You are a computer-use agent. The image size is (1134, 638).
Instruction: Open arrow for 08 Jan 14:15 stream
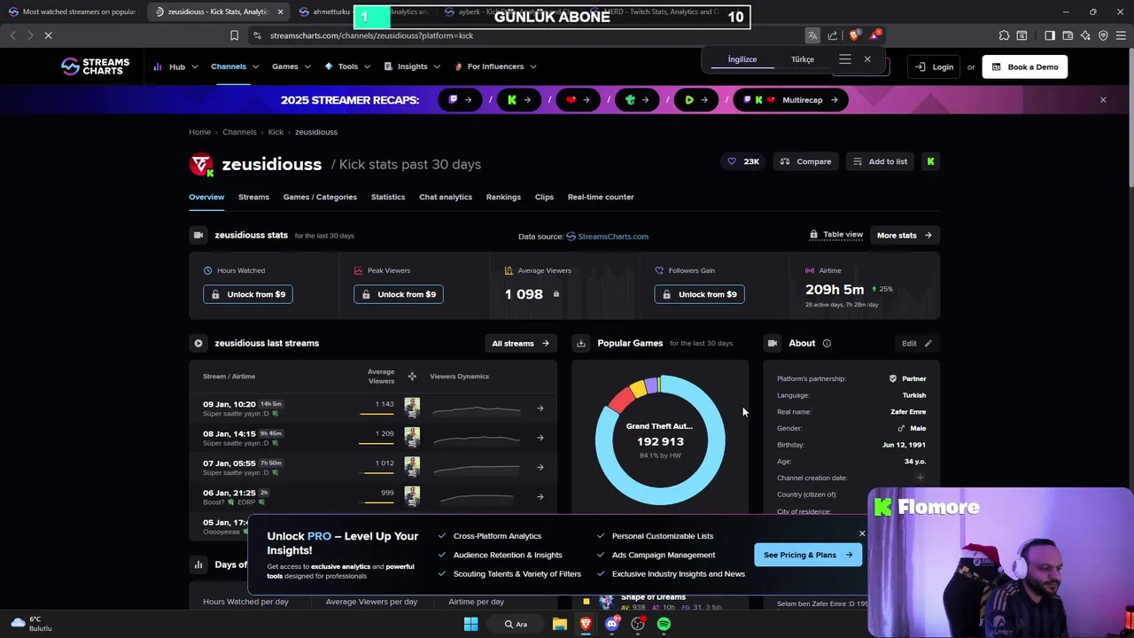pyautogui.click(x=540, y=438)
